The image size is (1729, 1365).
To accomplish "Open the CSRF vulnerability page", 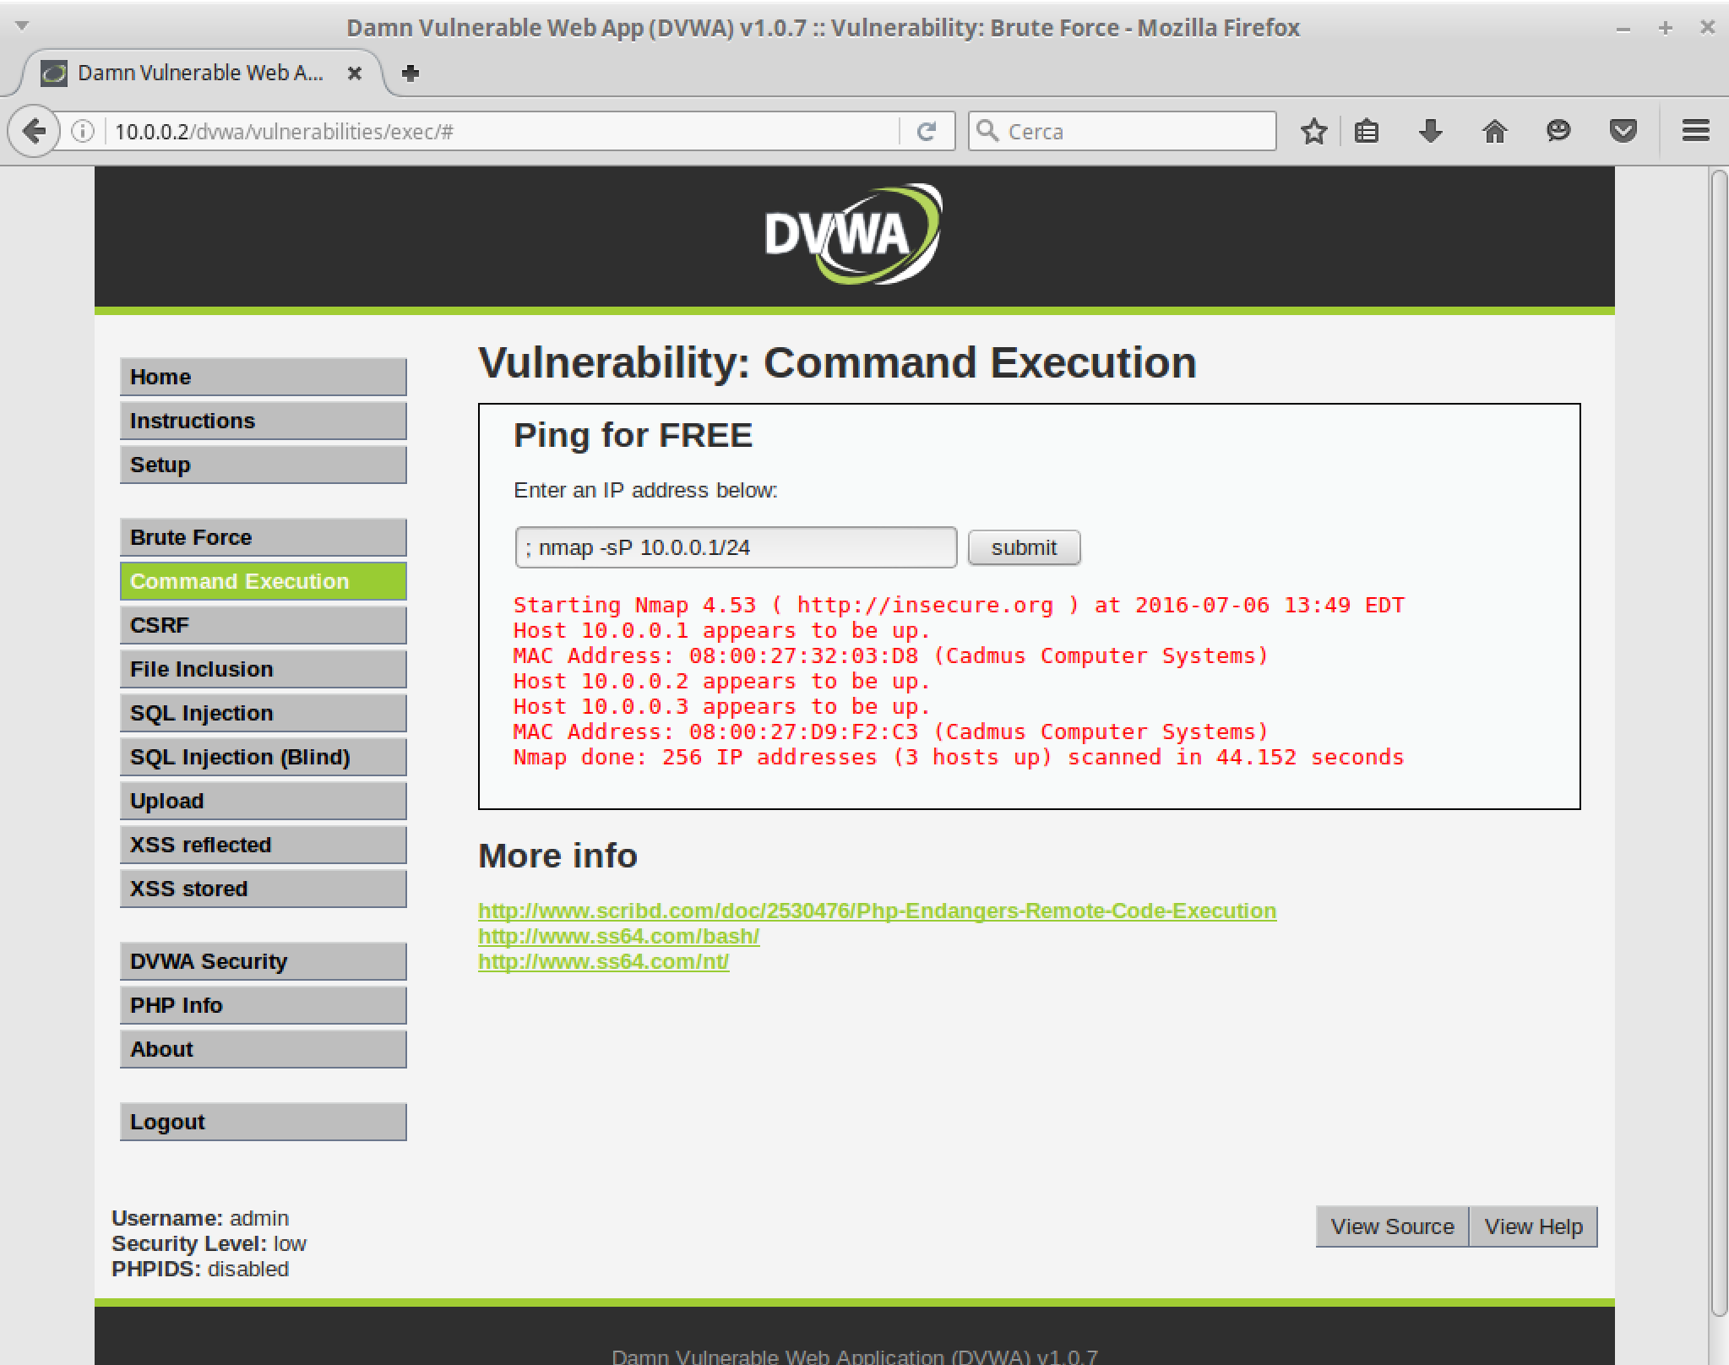I will [x=264, y=625].
